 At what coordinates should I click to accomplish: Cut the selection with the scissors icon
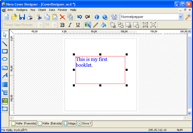39,17
